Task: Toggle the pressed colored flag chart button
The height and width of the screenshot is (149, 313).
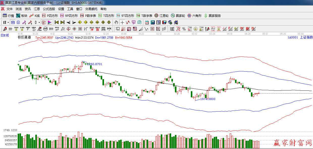Action: coord(50,22)
